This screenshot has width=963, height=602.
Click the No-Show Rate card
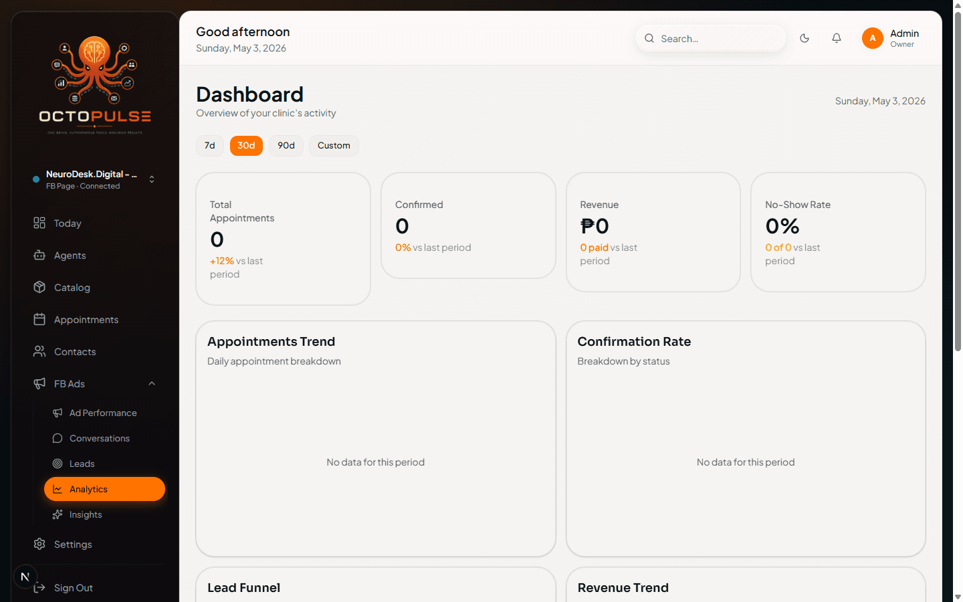click(x=838, y=232)
